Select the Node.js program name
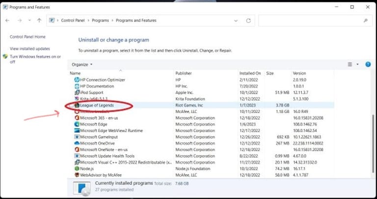Screen dimensions: 377x199 87,169
